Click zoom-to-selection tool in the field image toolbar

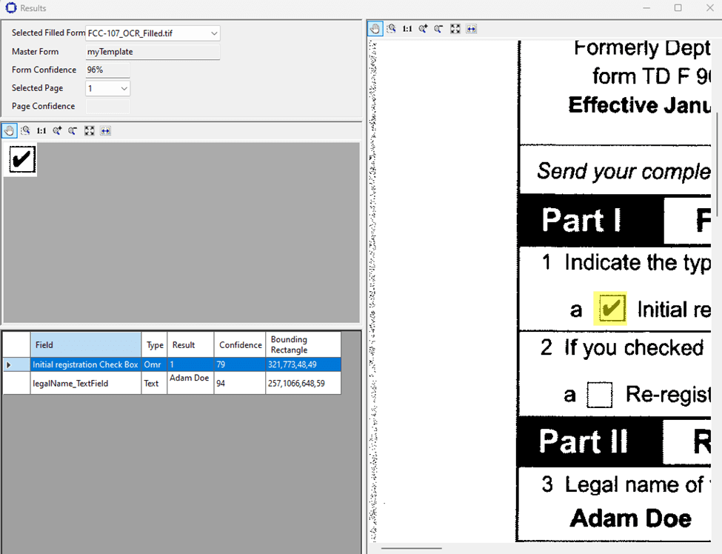tap(25, 130)
